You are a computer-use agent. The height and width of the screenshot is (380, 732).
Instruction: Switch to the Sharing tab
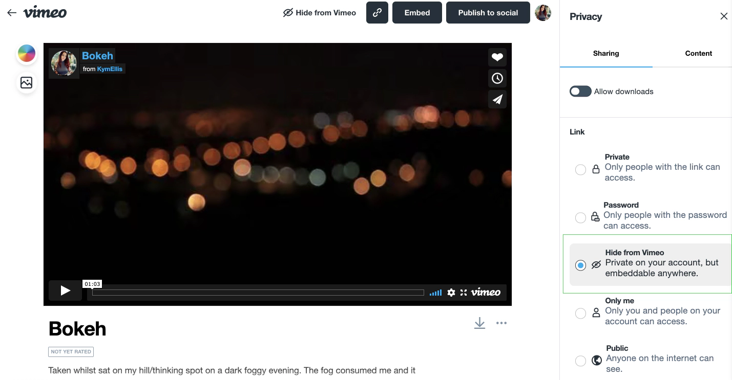point(605,53)
